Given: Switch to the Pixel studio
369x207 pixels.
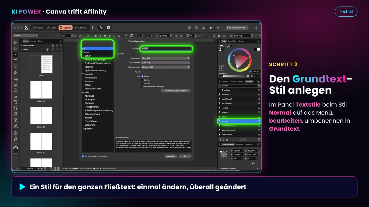Looking at the screenshot, I should [51, 28].
